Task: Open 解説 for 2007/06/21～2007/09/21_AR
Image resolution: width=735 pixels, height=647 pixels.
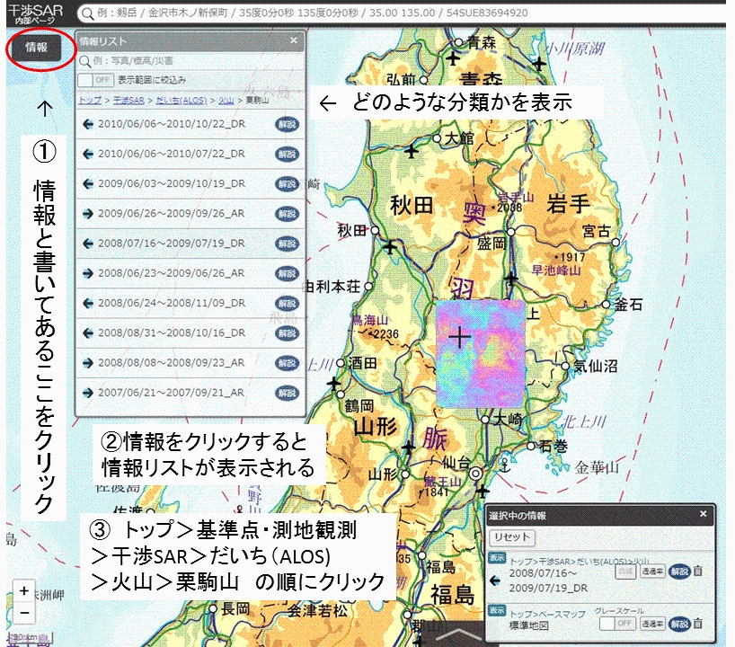Action: click(x=287, y=394)
